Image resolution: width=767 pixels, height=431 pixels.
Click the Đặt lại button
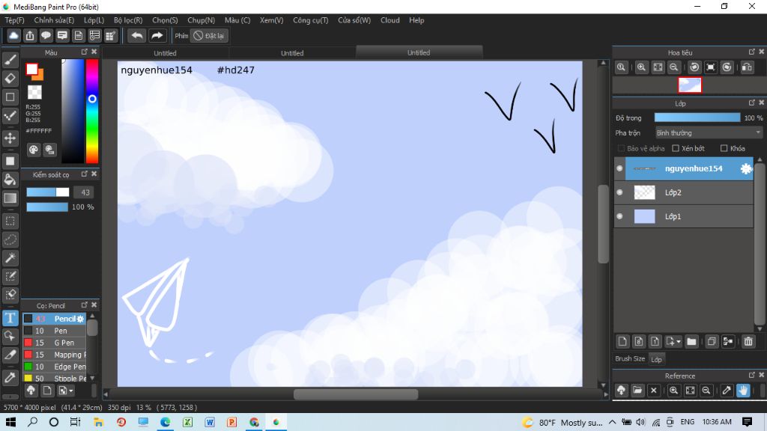pyautogui.click(x=210, y=36)
